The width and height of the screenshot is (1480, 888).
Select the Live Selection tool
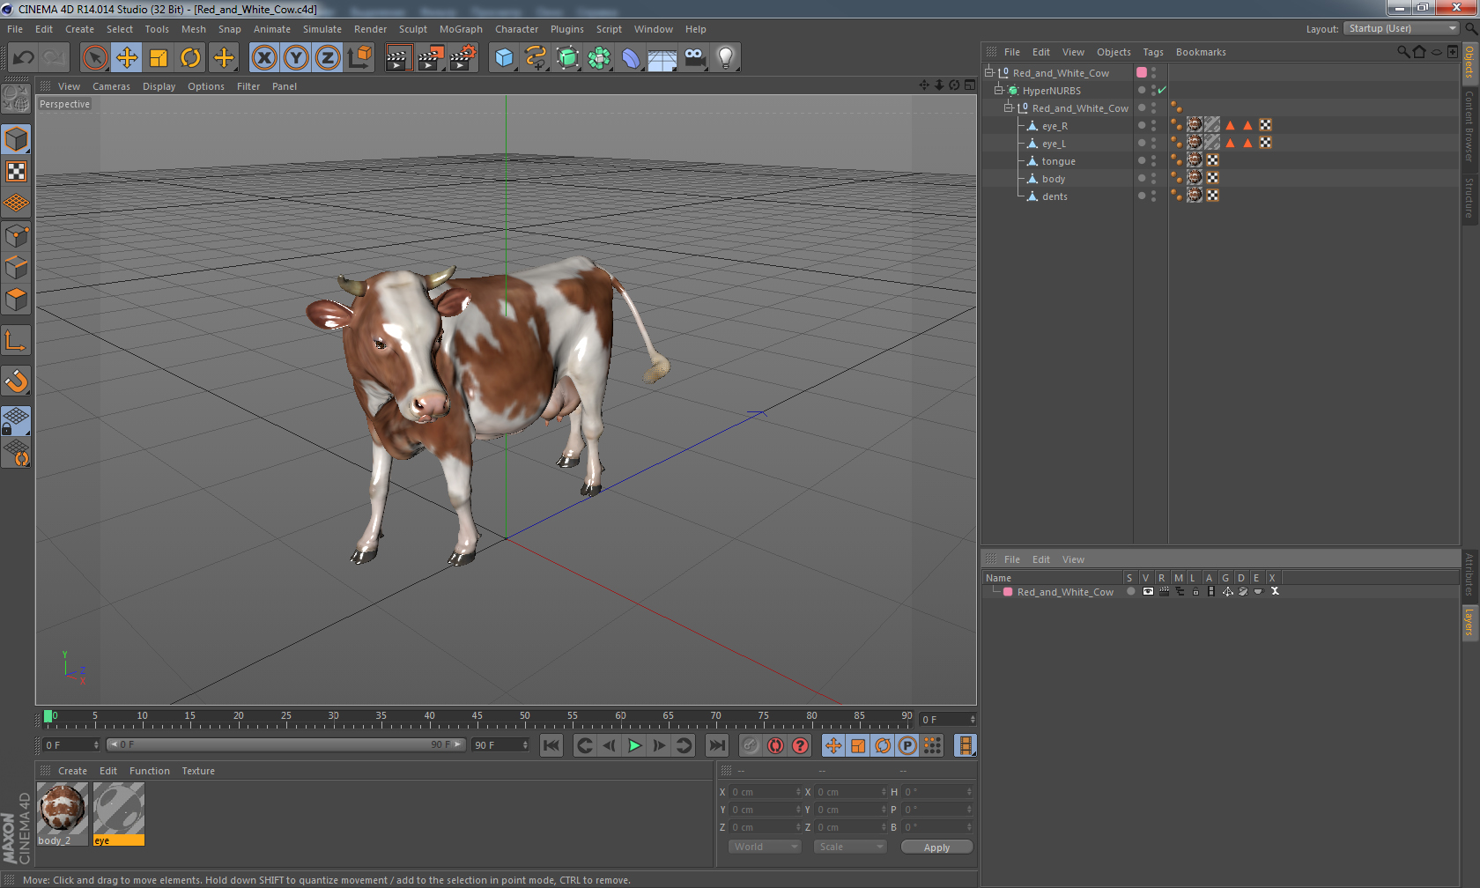[94, 58]
